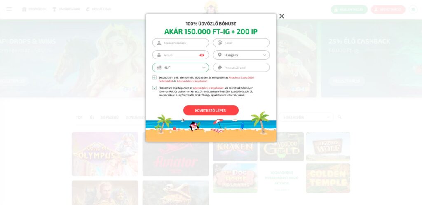This screenshot has width=422, height=205.
Task: Click the Felhasználónév username field
Action: point(181,43)
